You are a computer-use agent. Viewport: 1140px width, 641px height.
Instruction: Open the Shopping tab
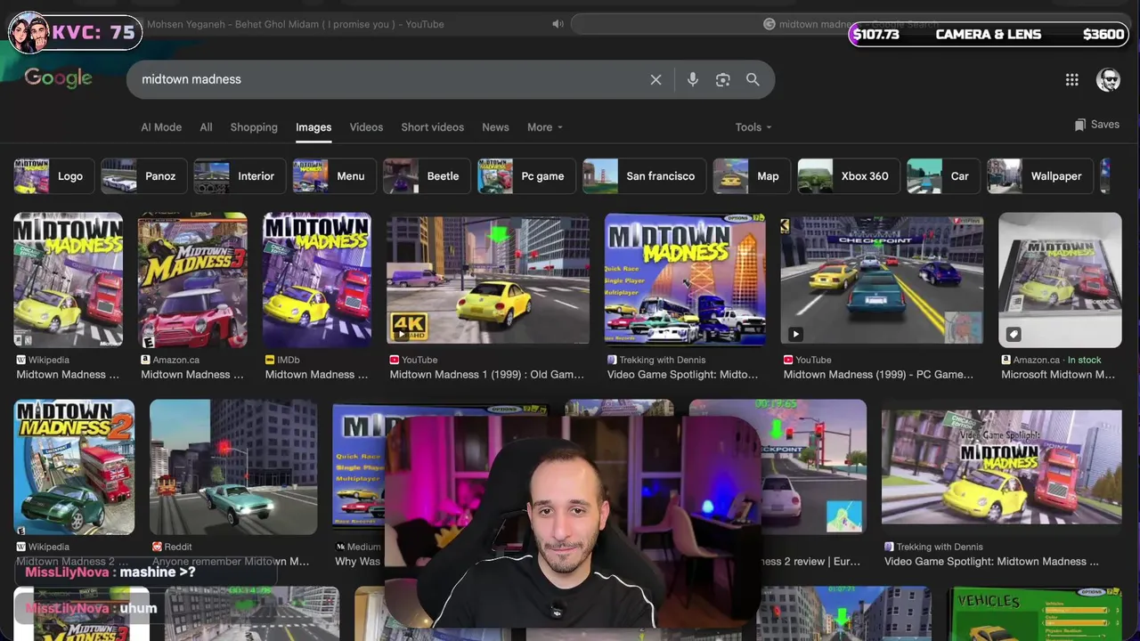point(254,127)
